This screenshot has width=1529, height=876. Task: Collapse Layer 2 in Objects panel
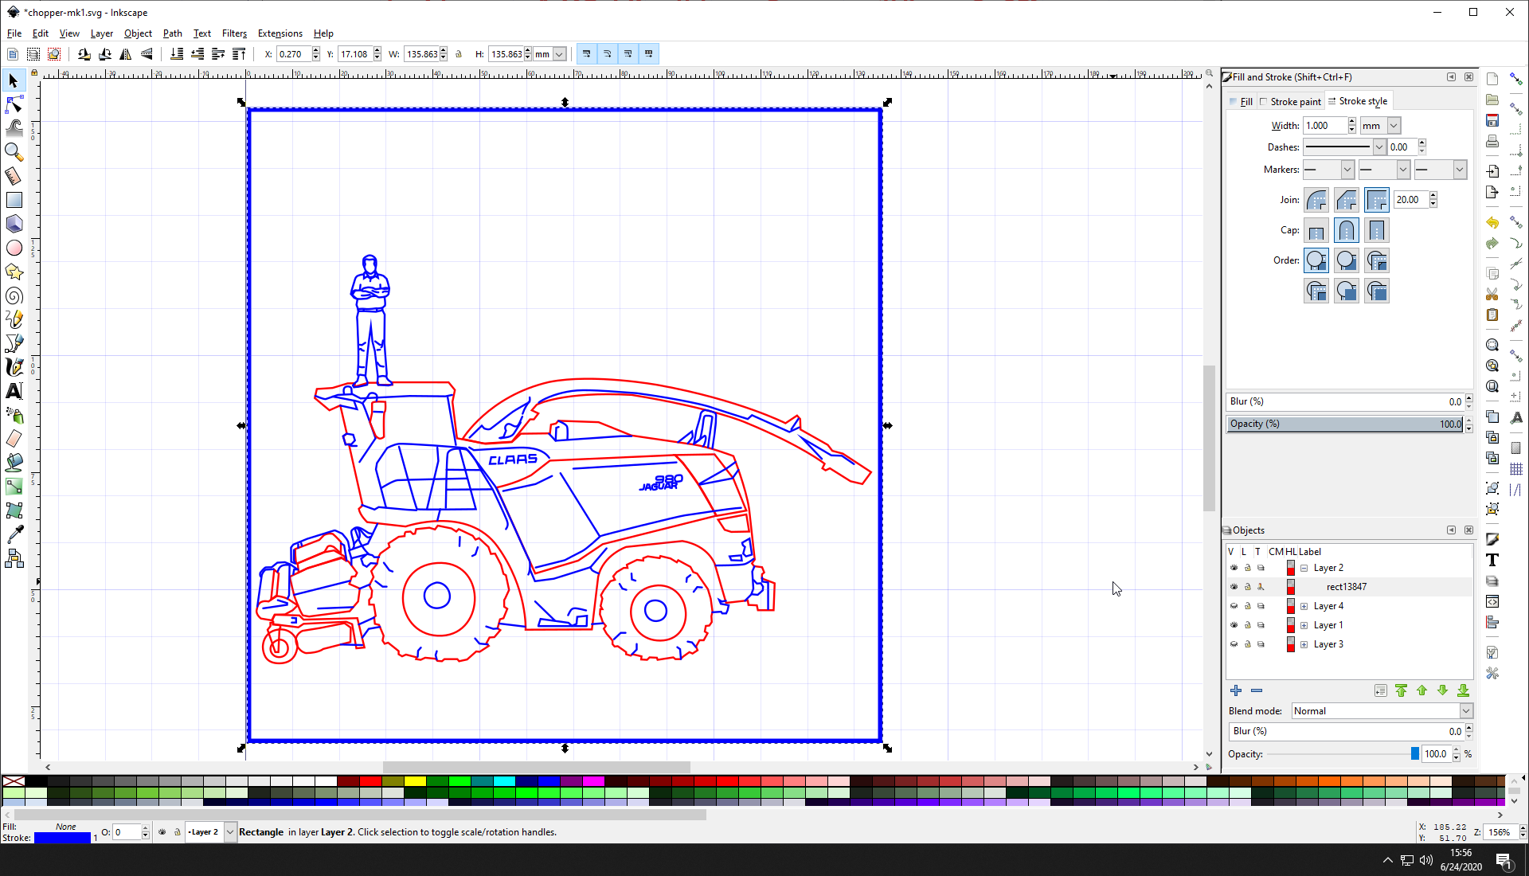tap(1304, 568)
